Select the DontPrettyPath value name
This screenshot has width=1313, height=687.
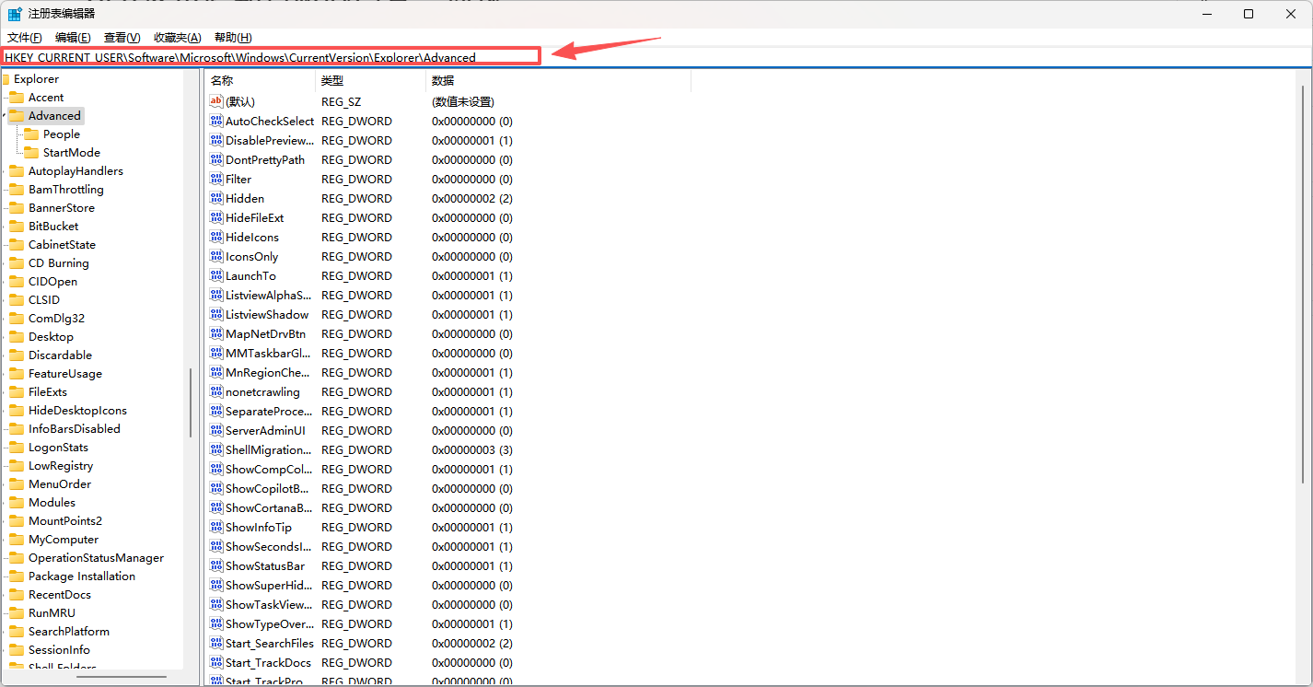coord(265,159)
